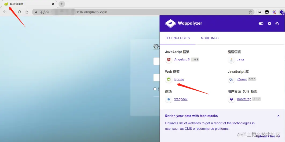Viewport: 285px width, 142px height.
Task: Click the black square extension icon
Action: coord(267,12)
